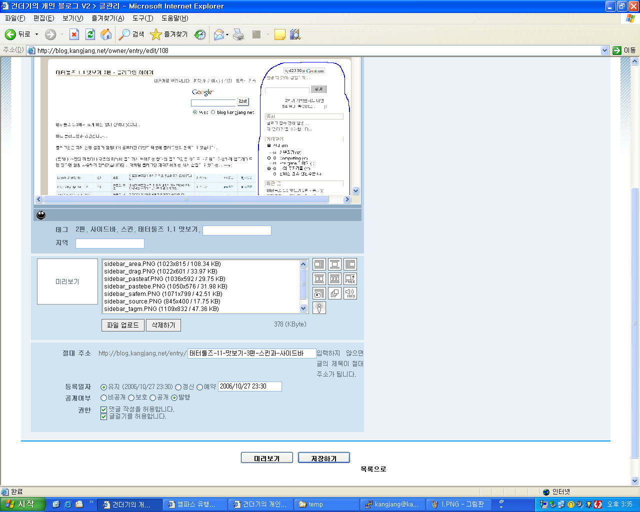Viewport: 640px width, 512px height.
Task: Select the left-aligned image layout icon
Action: (319, 264)
